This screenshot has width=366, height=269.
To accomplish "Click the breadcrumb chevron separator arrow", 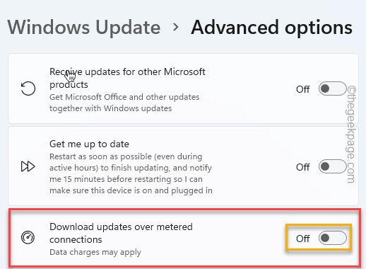I will [175, 28].
